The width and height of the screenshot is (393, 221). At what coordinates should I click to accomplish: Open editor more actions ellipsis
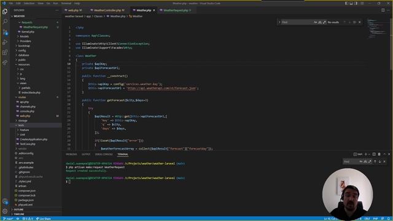(388, 10)
